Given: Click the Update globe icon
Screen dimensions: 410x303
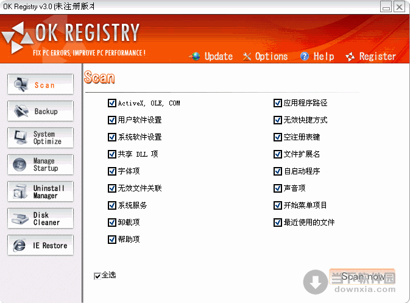Looking at the screenshot, I should point(195,56).
